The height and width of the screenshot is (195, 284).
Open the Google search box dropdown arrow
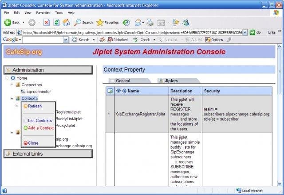tap(66, 40)
